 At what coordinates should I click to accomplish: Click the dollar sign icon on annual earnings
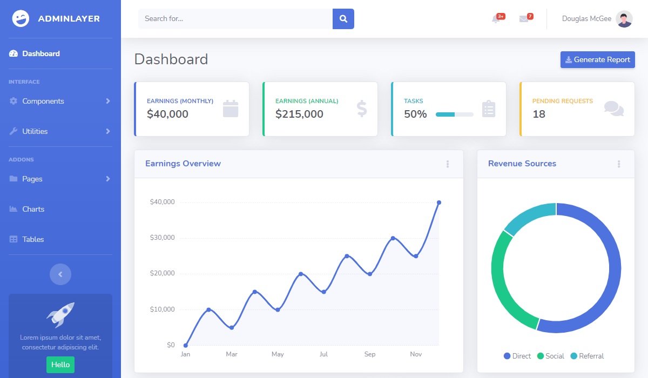coord(362,109)
